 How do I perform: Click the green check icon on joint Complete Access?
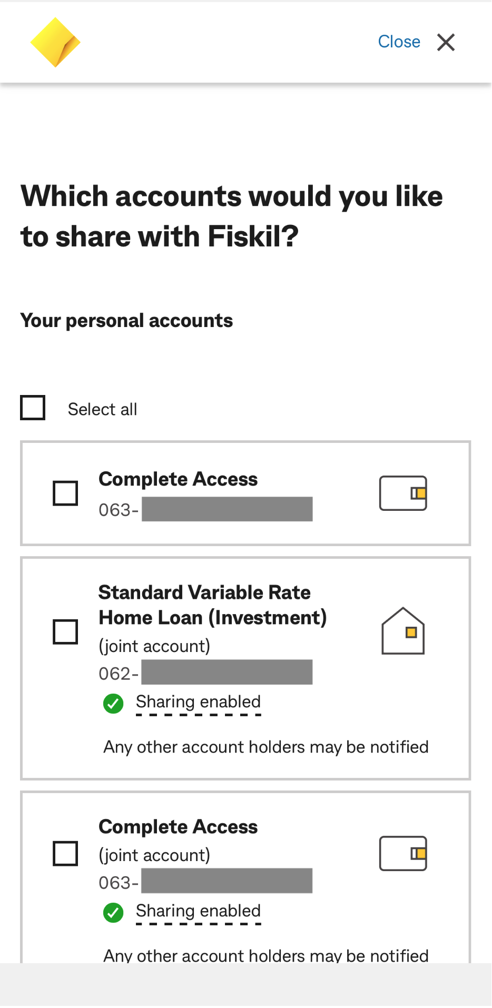tap(113, 912)
